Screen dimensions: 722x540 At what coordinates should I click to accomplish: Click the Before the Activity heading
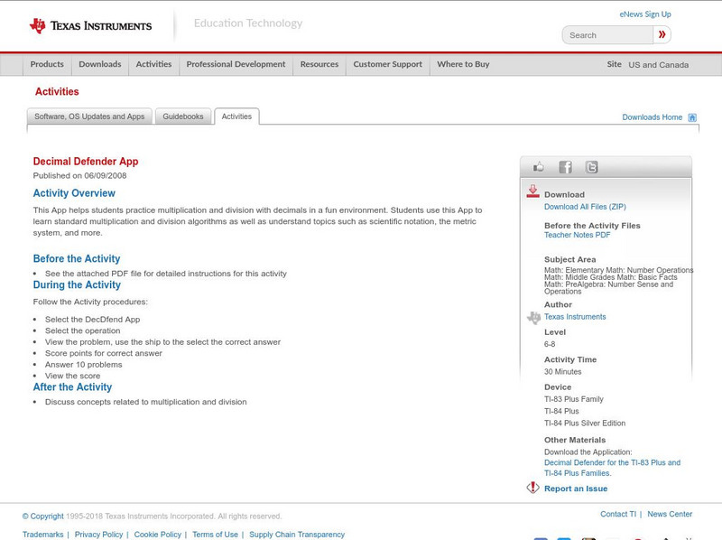click(x=77, y=258)
